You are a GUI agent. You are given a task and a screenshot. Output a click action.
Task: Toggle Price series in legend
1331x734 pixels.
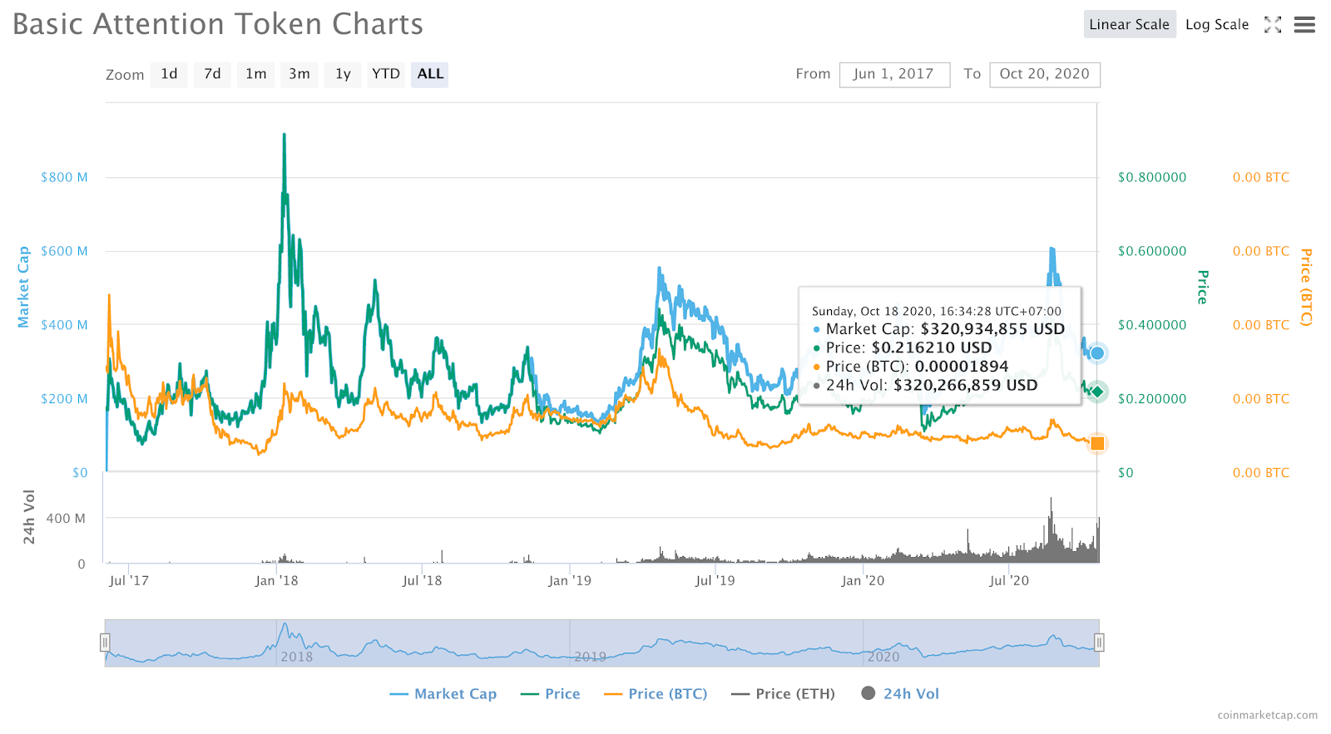(x=551, y=694)
